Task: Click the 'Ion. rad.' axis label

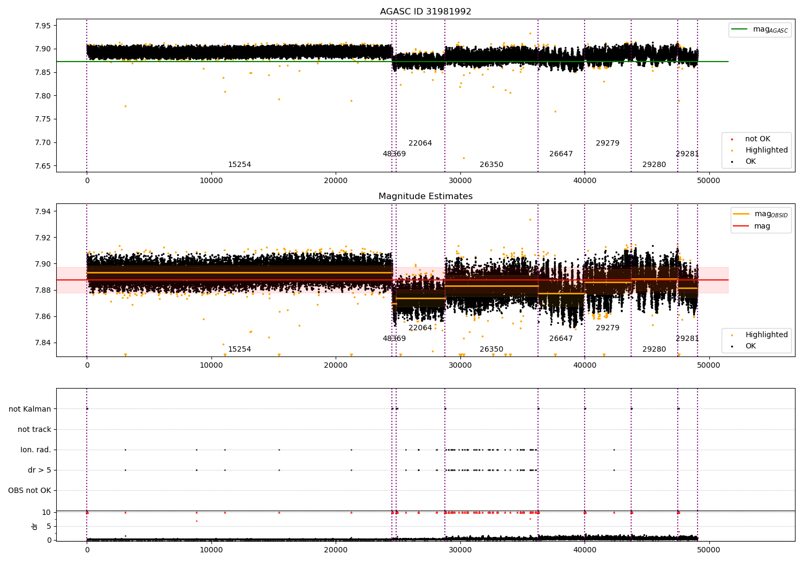Action: [x=36, y=450]
